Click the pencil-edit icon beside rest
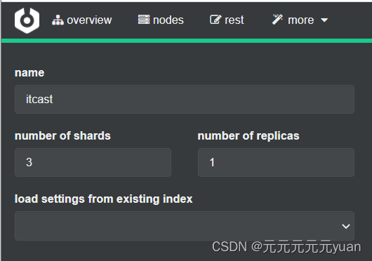This screenshot has width=372, height=261. tap(215, 20)
